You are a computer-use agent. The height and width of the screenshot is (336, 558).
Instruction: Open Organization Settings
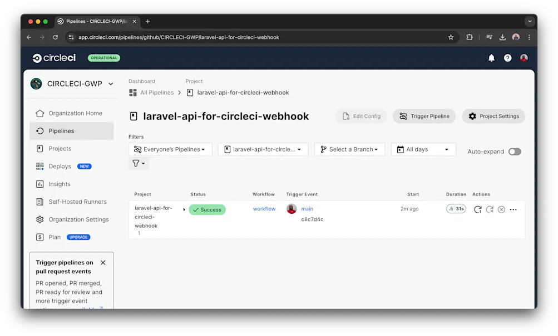[72, 219]
